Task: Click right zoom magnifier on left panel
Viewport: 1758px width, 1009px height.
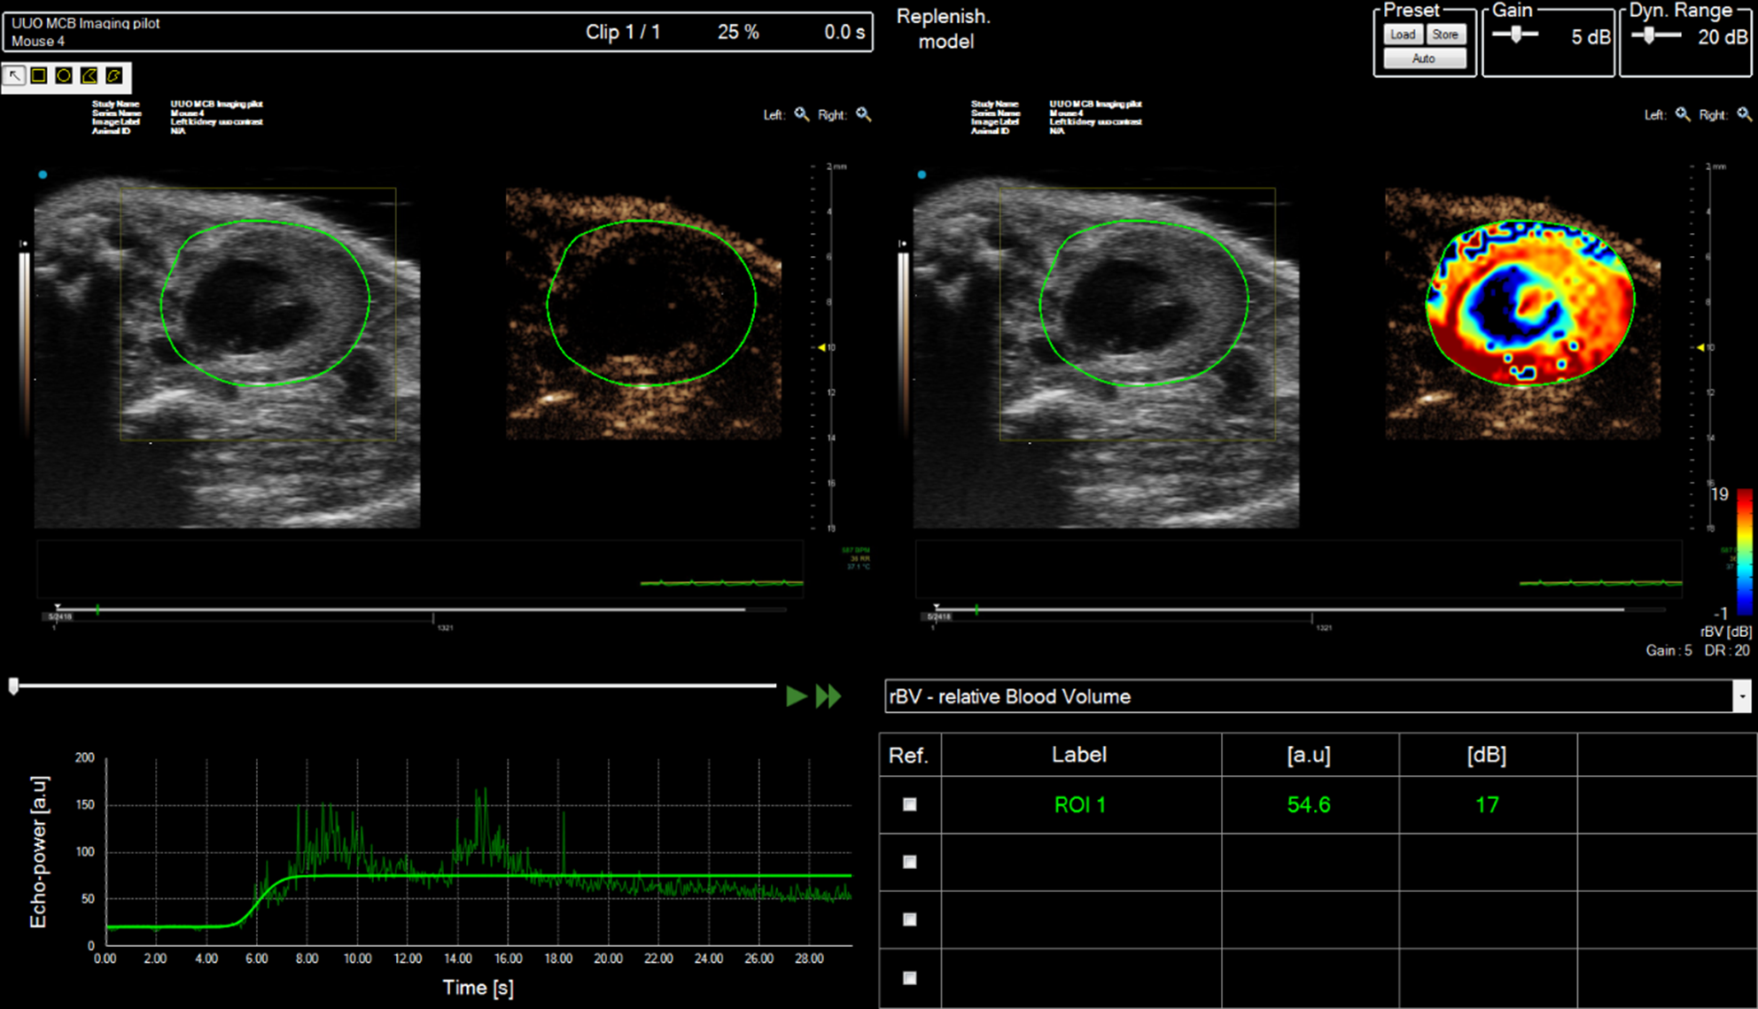Action: pyautogui.click(x=864, y=114)
